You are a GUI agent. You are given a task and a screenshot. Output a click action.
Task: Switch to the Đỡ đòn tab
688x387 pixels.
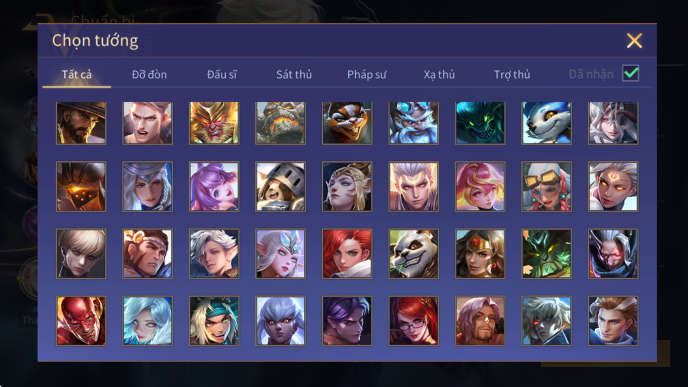pyautogui.click(x=149, y=74)
